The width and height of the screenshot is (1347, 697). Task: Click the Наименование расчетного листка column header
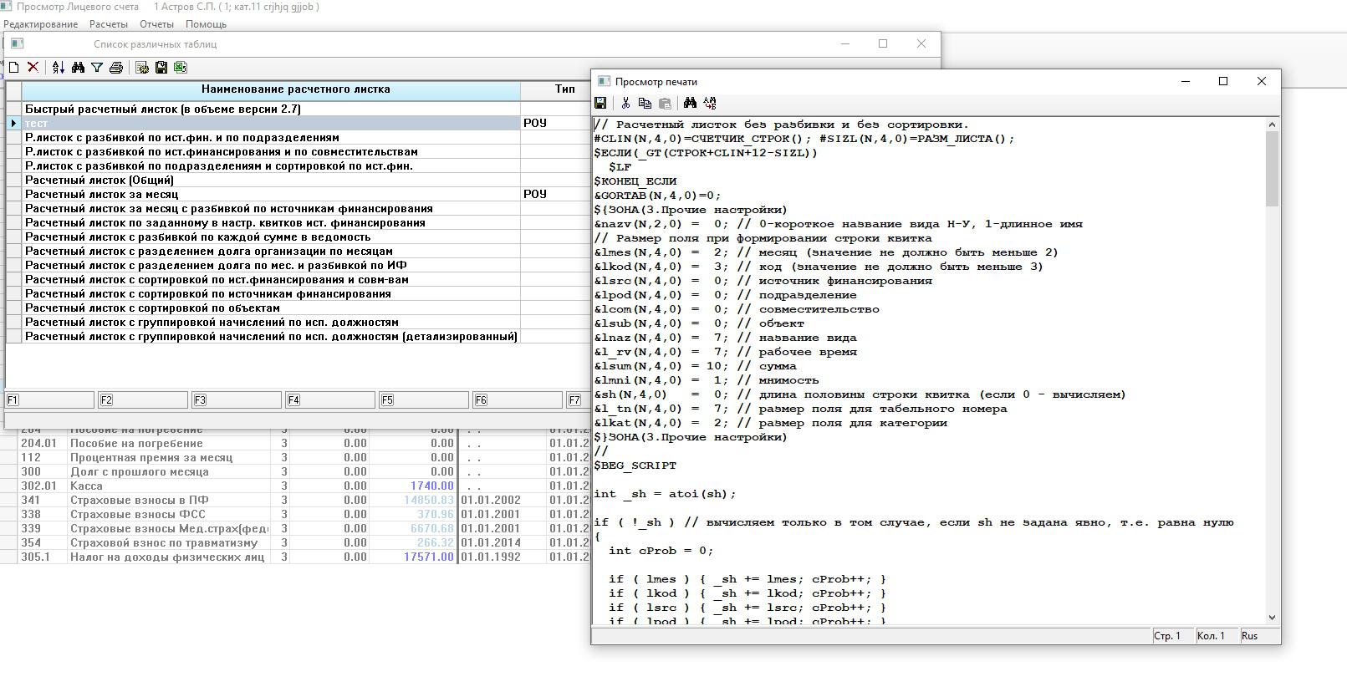(271, 89)
